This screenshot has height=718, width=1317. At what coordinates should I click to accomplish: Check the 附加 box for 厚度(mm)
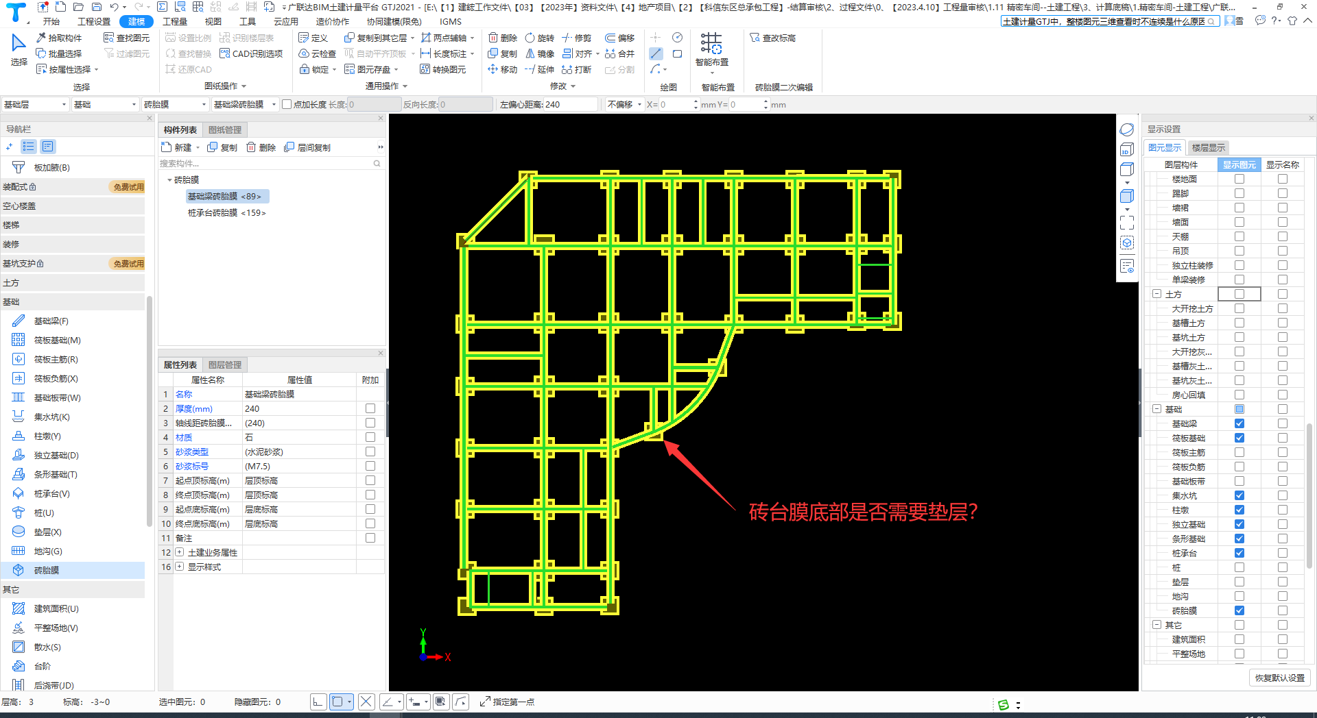[x=370, y=408]
